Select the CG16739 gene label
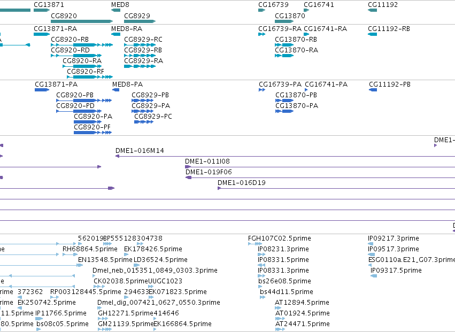 (x=273, y=5)
